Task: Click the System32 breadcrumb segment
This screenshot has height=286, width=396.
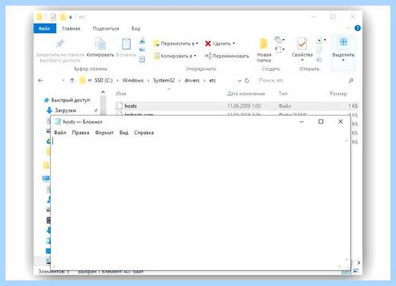Action: [164, 81]
